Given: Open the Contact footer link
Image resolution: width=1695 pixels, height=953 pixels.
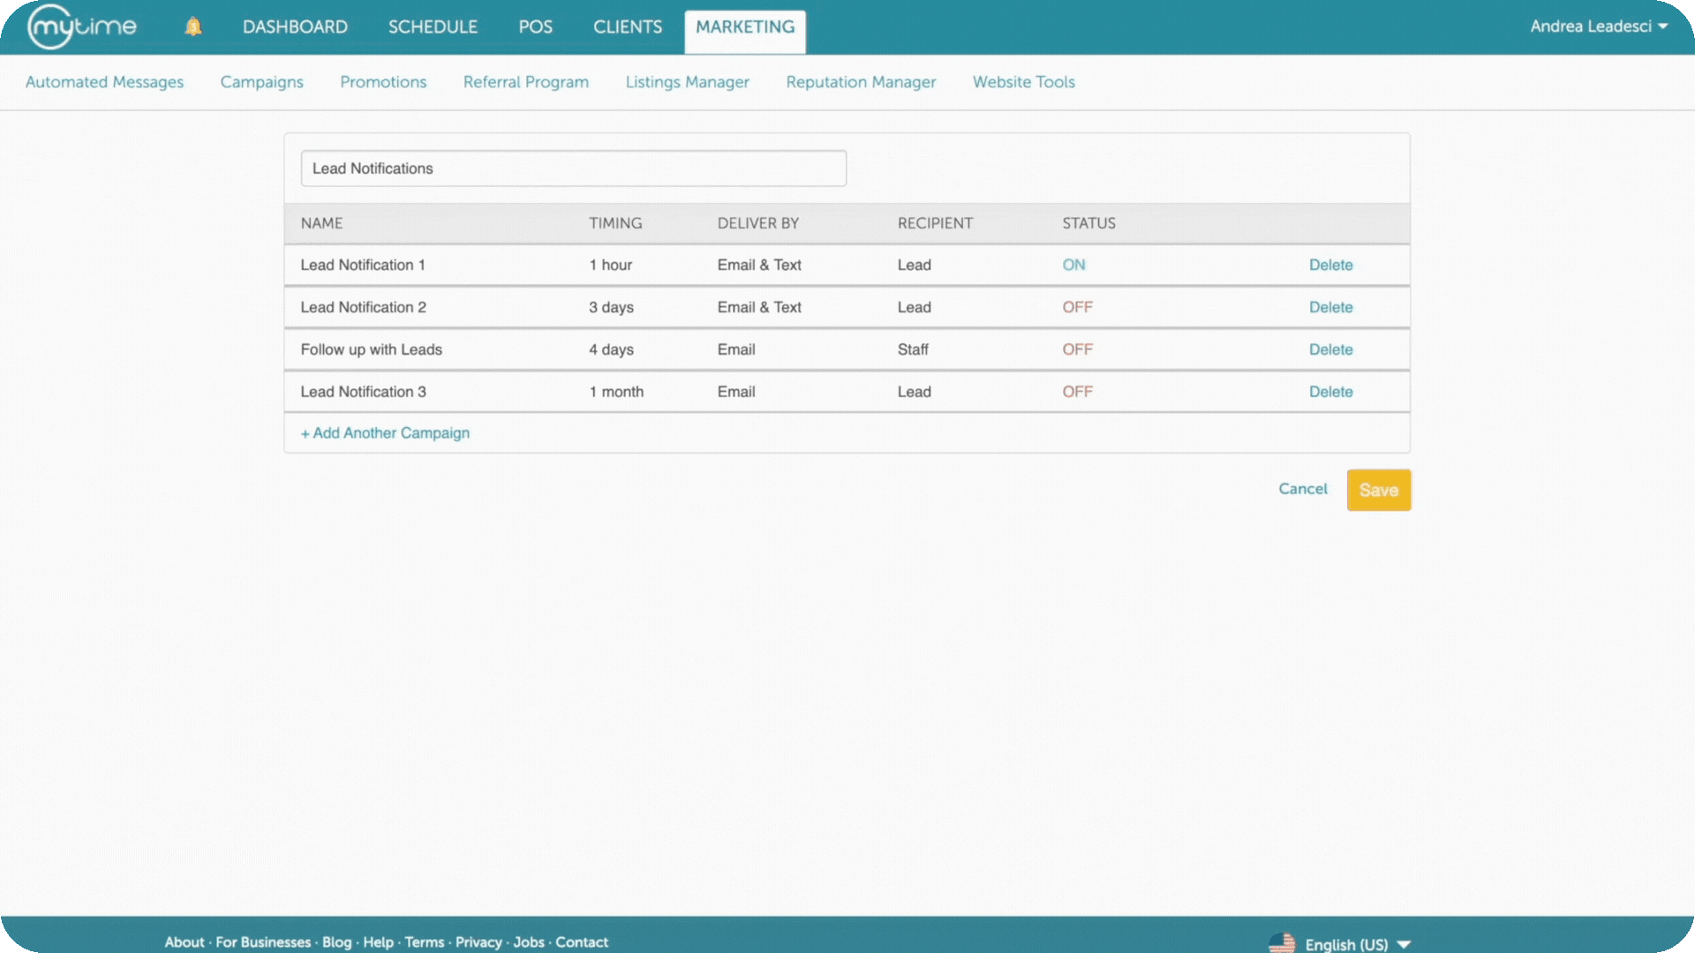Looking at the screenshot, I should pyautogui.click(x=582, y=942).
